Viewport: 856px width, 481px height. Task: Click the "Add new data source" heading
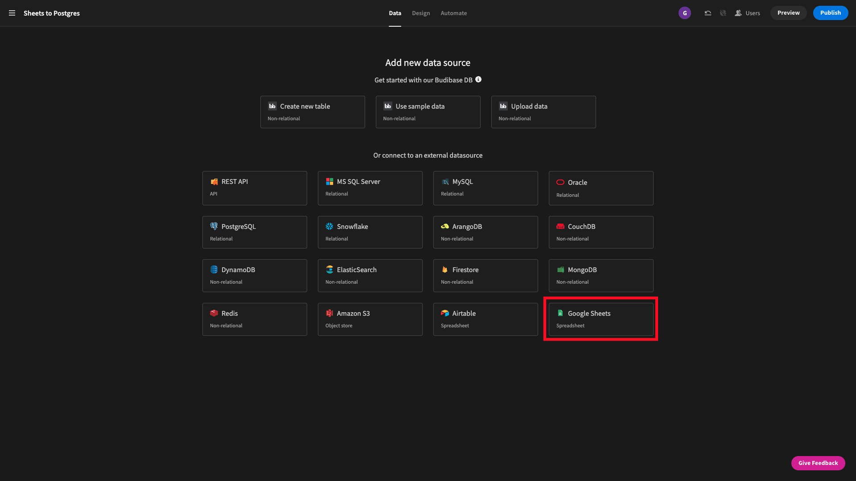[428, 63]
